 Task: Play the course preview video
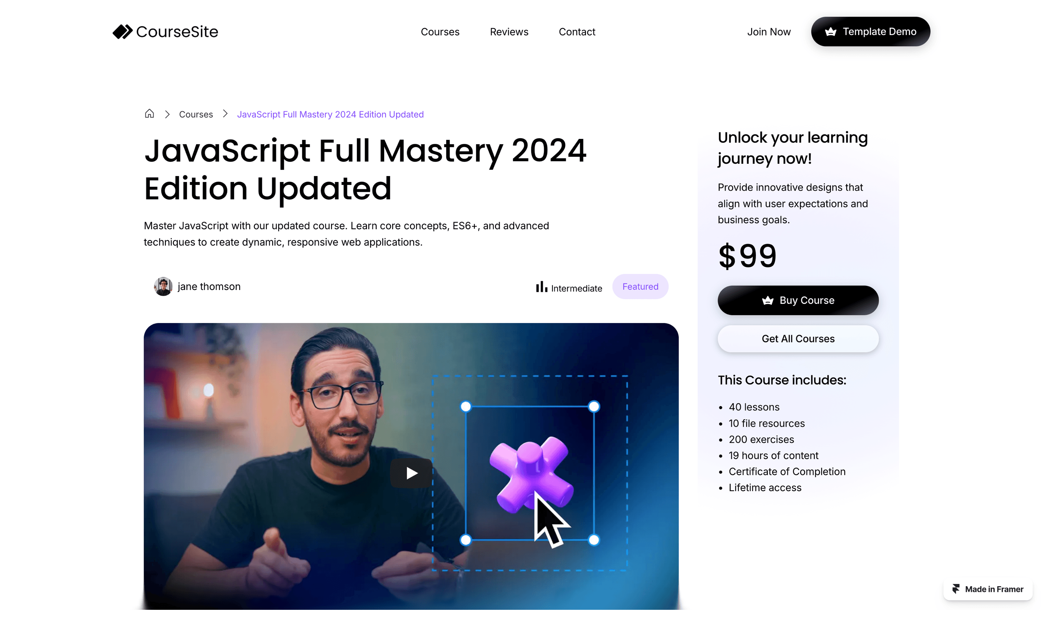coord(411,473)
